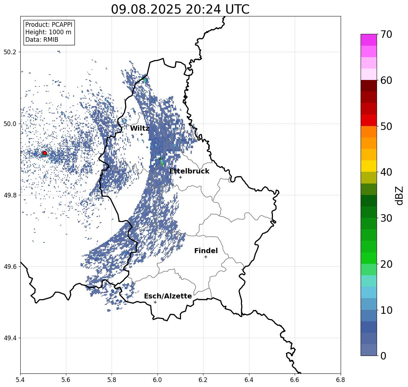408x387 pixels.
Task: Click the latitude axis label 50.2
Action: click(x=10, y=52)
